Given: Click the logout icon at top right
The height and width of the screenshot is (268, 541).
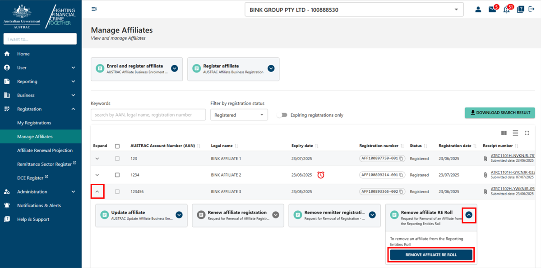Looking at the screenshot, I should [533, 9].
